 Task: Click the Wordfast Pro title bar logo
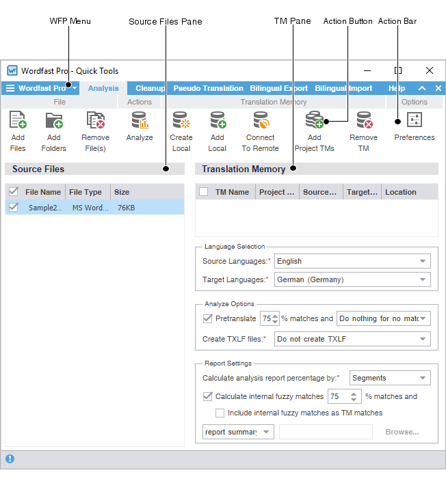[x=12, y=71]
